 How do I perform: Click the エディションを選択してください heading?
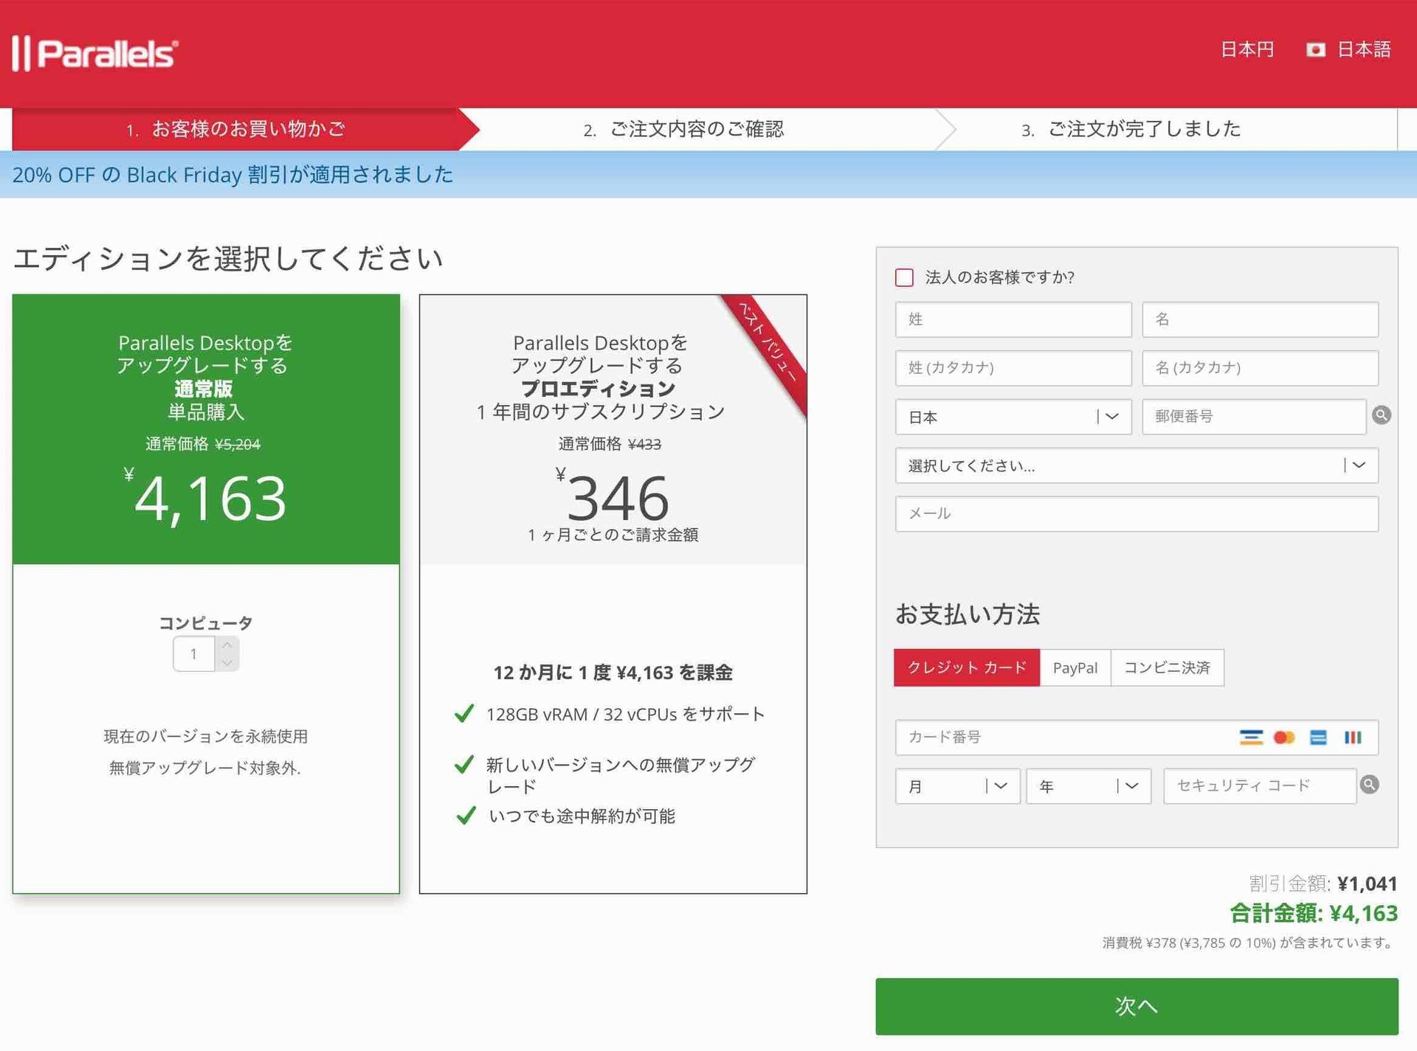point(228,259)
